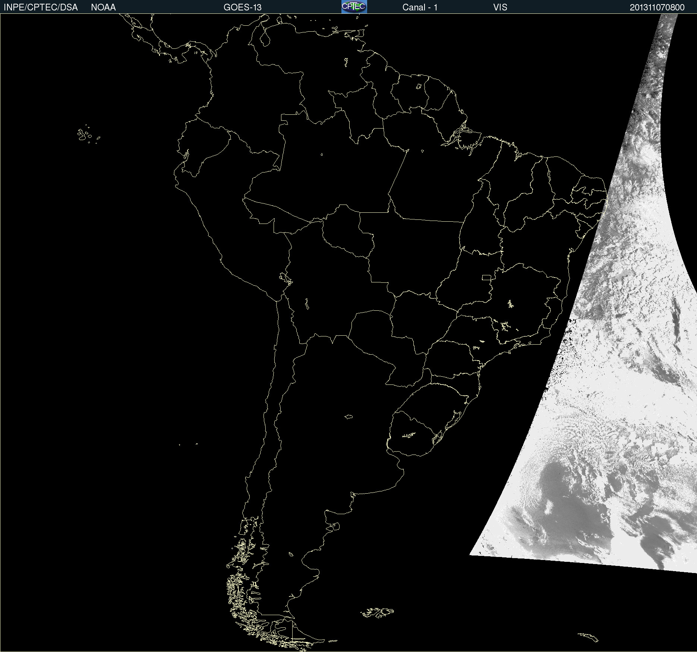
Task: Select the Canal - 1 channel label
Action: [x=420, y=7]
